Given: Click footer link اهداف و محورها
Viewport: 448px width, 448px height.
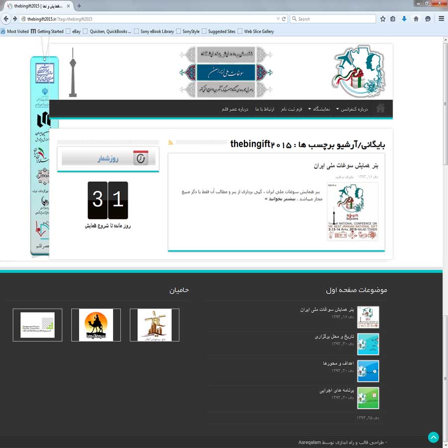Looking at the screenshot, I should point(338,363).
